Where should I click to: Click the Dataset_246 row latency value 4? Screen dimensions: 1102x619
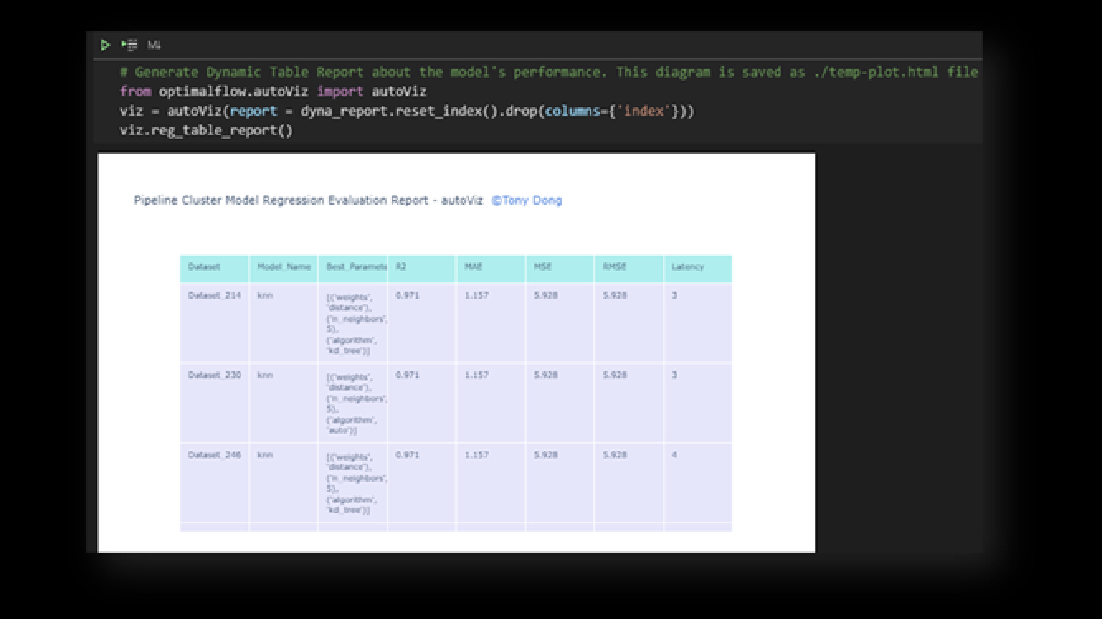point(675,456)
